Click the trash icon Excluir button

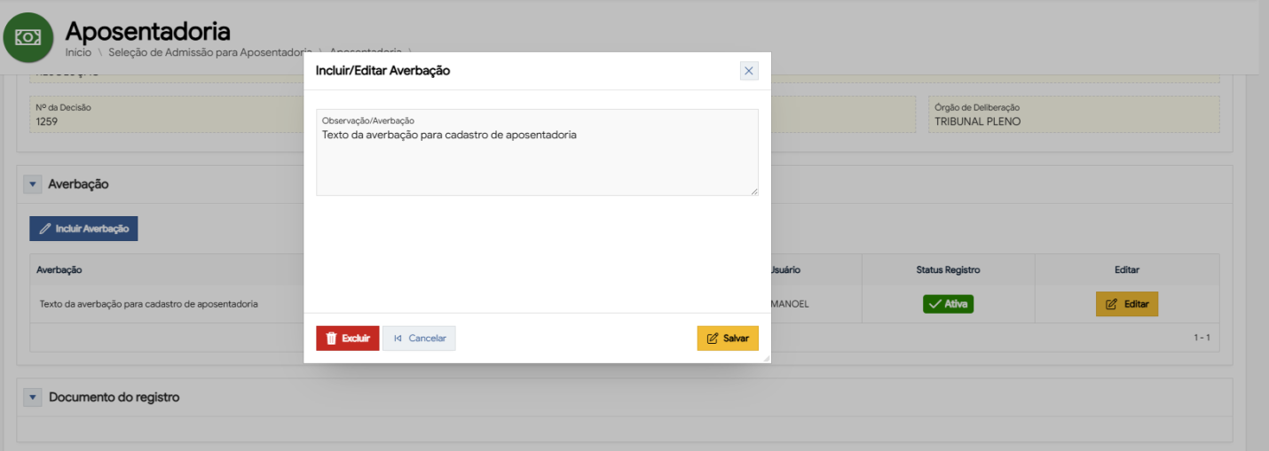point(348,338)
